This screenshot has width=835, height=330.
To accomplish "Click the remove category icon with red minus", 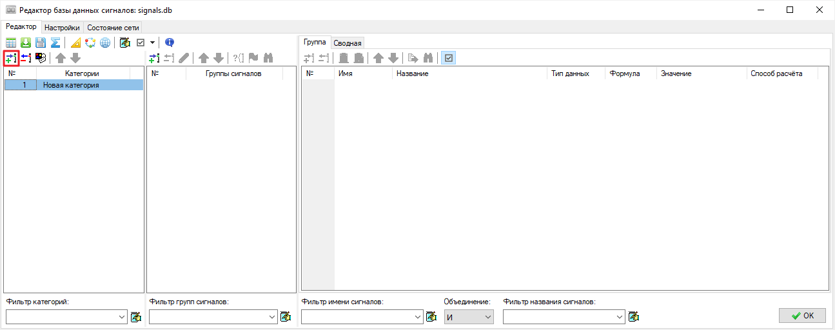I will coord(26,58).
